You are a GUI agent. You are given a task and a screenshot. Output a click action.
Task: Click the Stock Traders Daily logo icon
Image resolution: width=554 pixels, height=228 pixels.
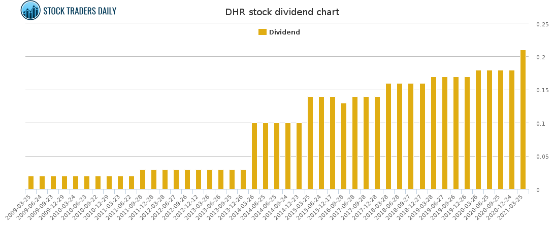[31, 10]
